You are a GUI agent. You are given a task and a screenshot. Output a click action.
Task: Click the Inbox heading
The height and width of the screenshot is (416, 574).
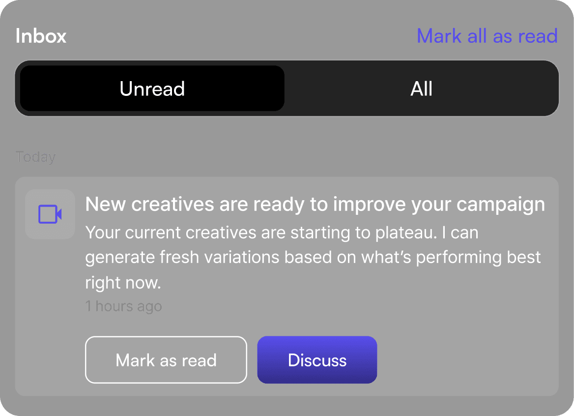pyautogui.click(x=41, y=36)
